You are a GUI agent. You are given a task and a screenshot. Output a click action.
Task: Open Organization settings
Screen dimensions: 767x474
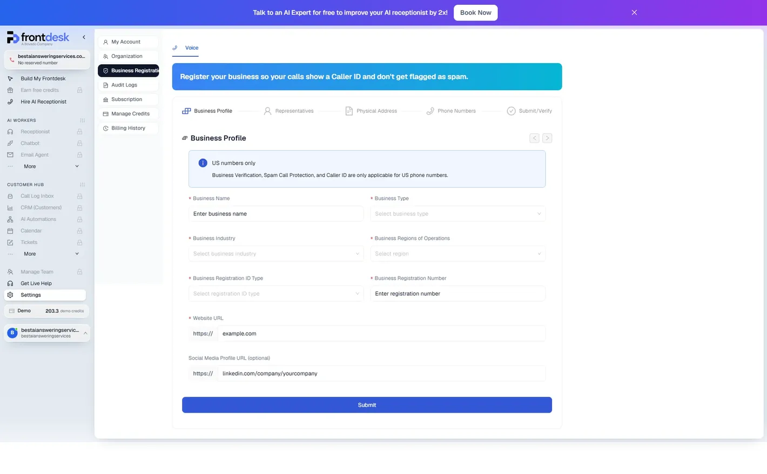128,56
